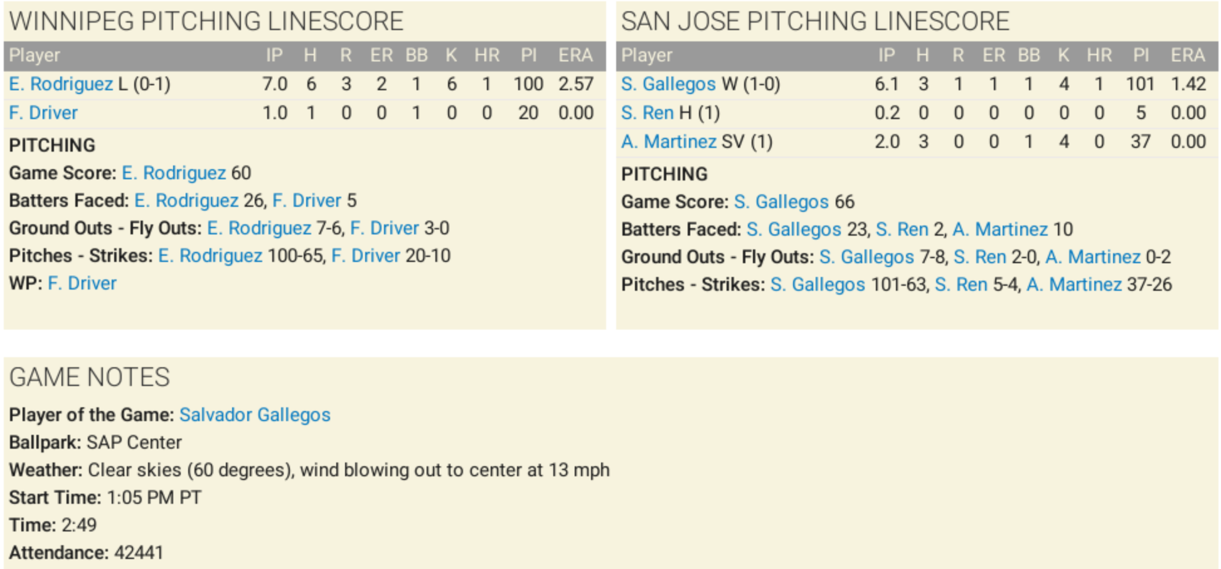The image size is (1221, 569).
Task: Open A. Martinez in San Jose Pitches - Strikes line
Action: pos(1074,284)
